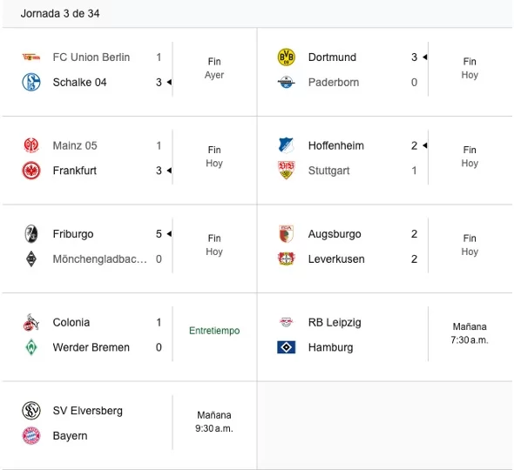Click the Mainz 05 logo
The height and width of the screenshot is (470, 514).
tap(31, 145)
